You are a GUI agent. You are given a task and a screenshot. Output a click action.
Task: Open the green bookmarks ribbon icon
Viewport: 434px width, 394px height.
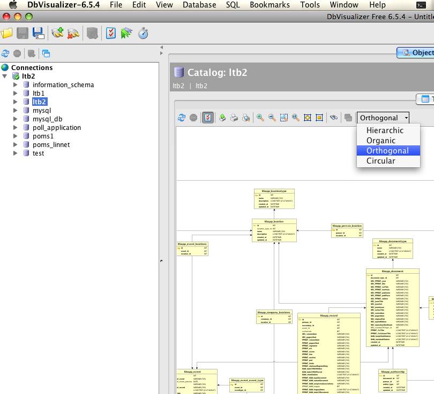tap(126, 33)
